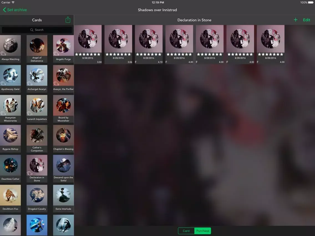Select the Archangel Avacyn card
The image size is (315, 236).
tap(37, 79)
